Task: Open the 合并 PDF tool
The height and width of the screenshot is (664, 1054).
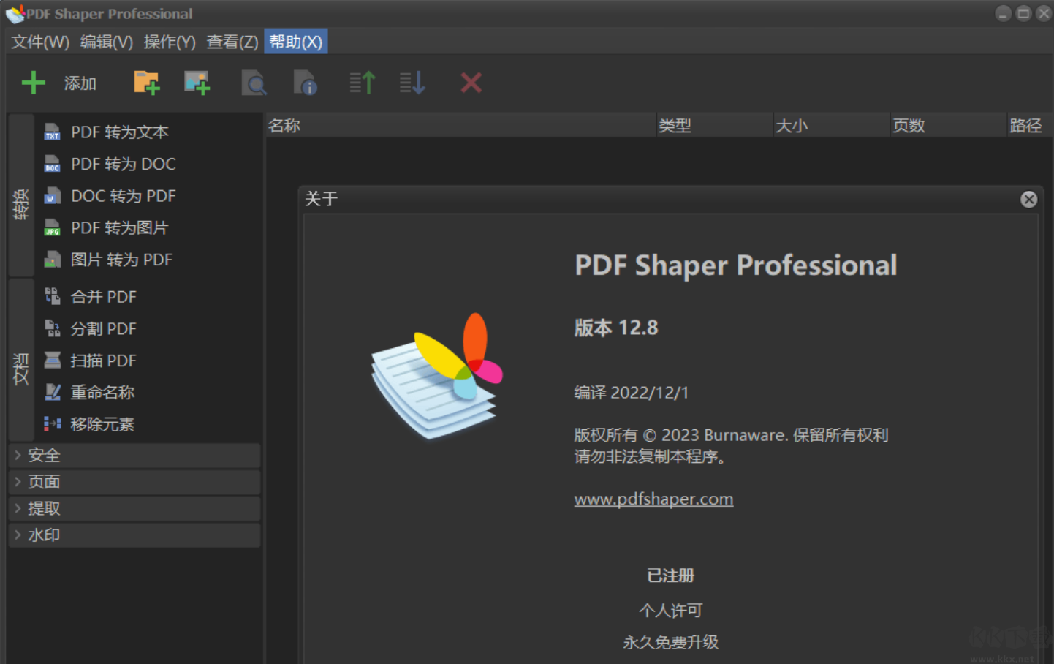Action: point(103,296)
